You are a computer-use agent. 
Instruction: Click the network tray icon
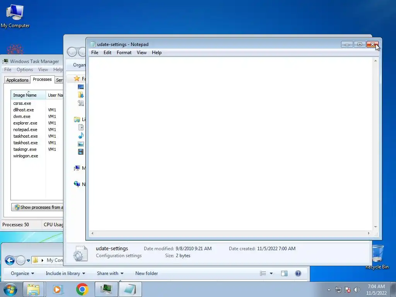point(338,289)
